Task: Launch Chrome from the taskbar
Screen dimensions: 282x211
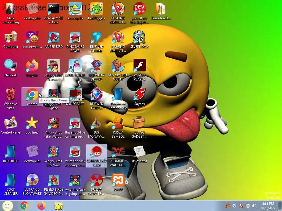Action: click(25, 206)
